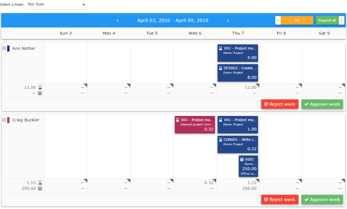Screen dimensions: 347x209
Task: Click calculator icon in Craig Buckler's totals
Action: [x=40, y=188]
